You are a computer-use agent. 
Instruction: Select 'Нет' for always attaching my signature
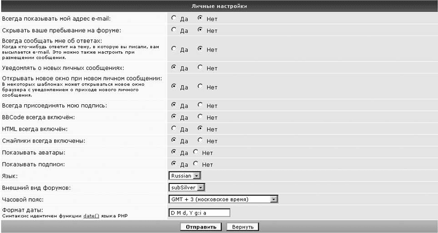pyautogui.click(x=200, y=104)
